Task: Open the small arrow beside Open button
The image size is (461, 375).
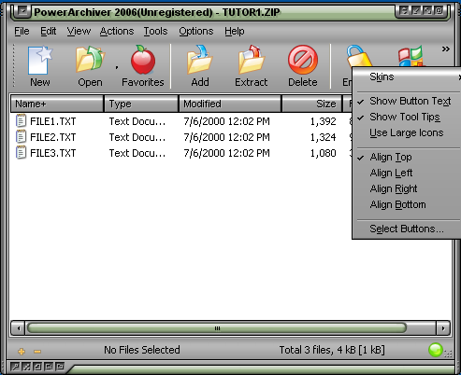Action: pos(117,67)
